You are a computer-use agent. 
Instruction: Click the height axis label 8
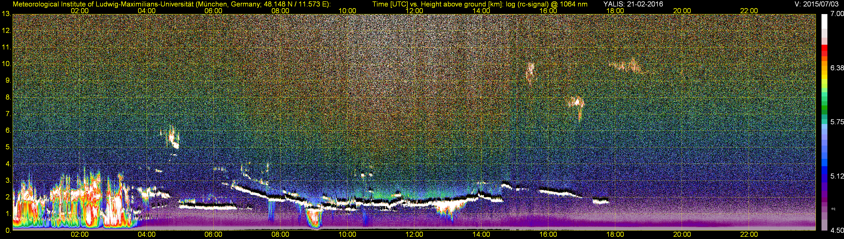[8, 97]
